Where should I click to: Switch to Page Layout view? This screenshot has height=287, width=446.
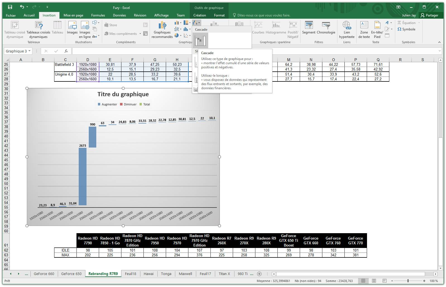click(x=374, y=281)
